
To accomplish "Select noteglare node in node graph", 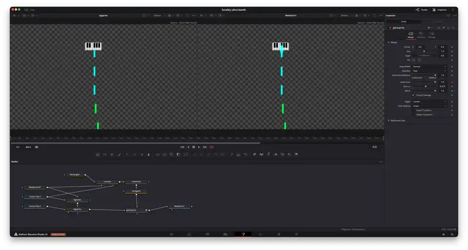I will 136,191.
